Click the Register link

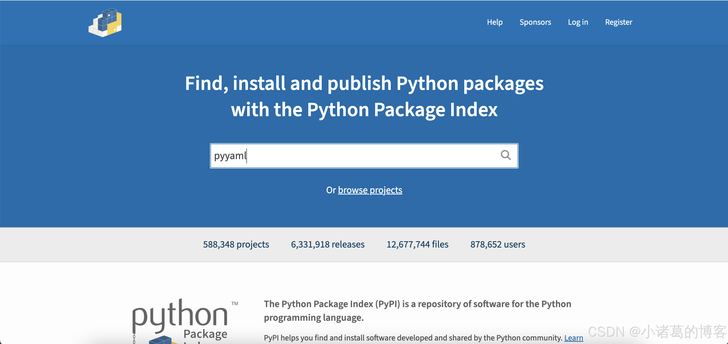point(618,22)
